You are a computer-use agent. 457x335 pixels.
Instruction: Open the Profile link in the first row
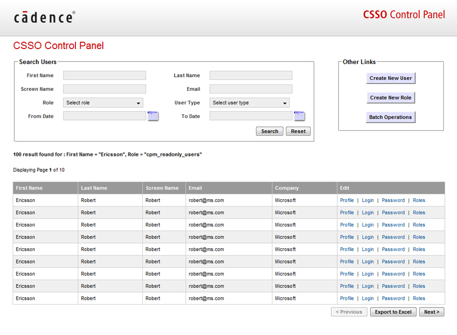coord(347,200)
